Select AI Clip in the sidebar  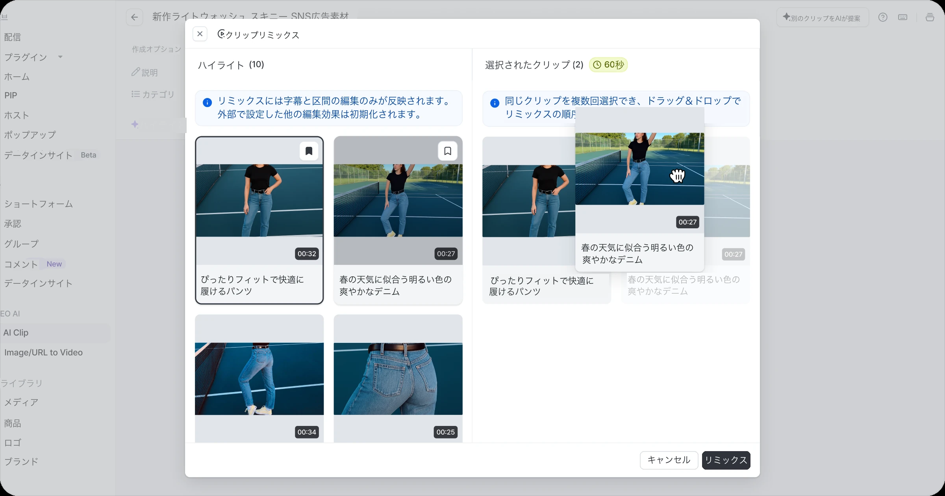(x=55, y=333)
